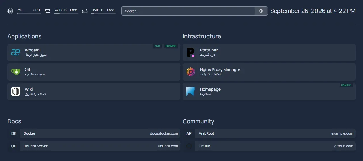Collapse the Applications group heading

24,36
